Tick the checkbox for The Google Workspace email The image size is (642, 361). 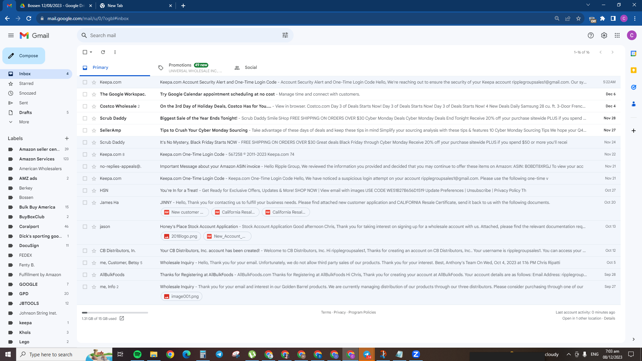click(85, 94)
